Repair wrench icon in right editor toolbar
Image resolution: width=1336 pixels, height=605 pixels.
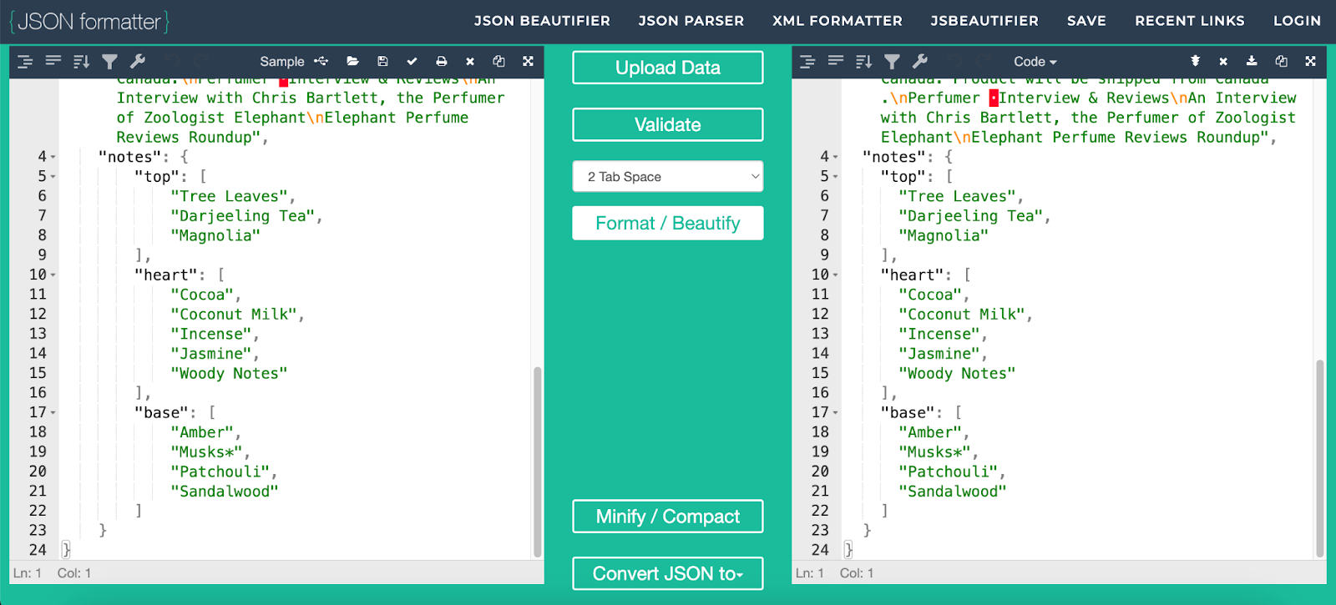point(920,61)
